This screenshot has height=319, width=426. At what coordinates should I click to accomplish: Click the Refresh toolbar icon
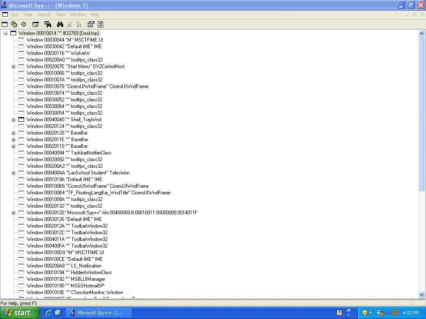tap(100, 25)
